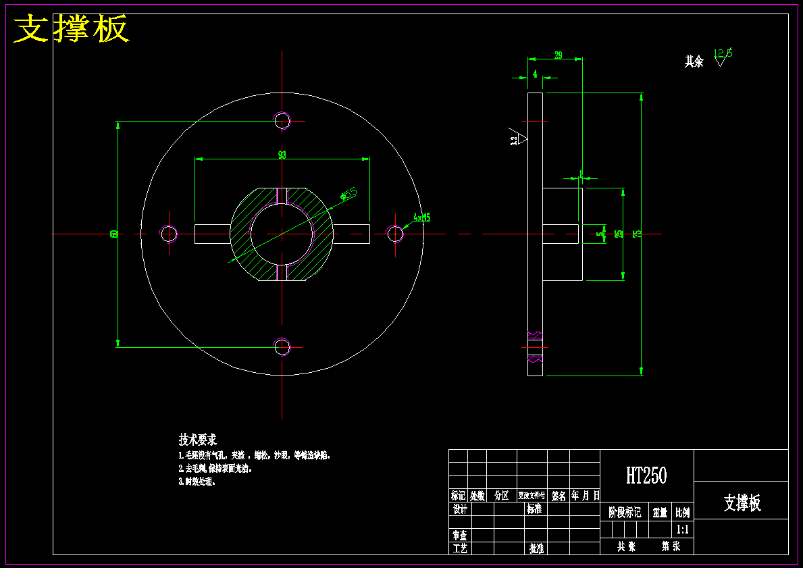The image size is (803, 568).
Task: Click the 标准 label in title block
Action: (535, 509)
